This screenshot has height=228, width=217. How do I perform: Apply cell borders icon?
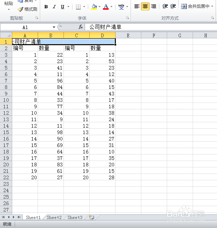(x=78, y=7)
